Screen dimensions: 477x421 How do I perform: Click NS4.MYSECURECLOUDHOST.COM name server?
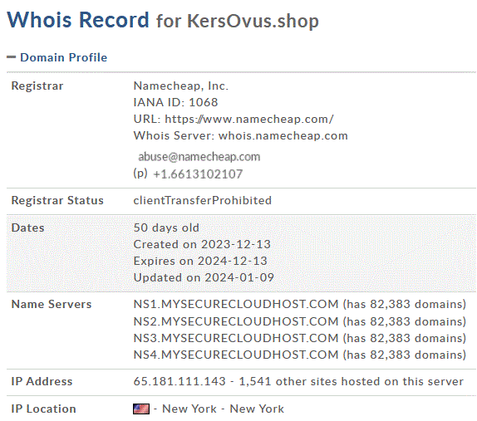coord(236,355)
